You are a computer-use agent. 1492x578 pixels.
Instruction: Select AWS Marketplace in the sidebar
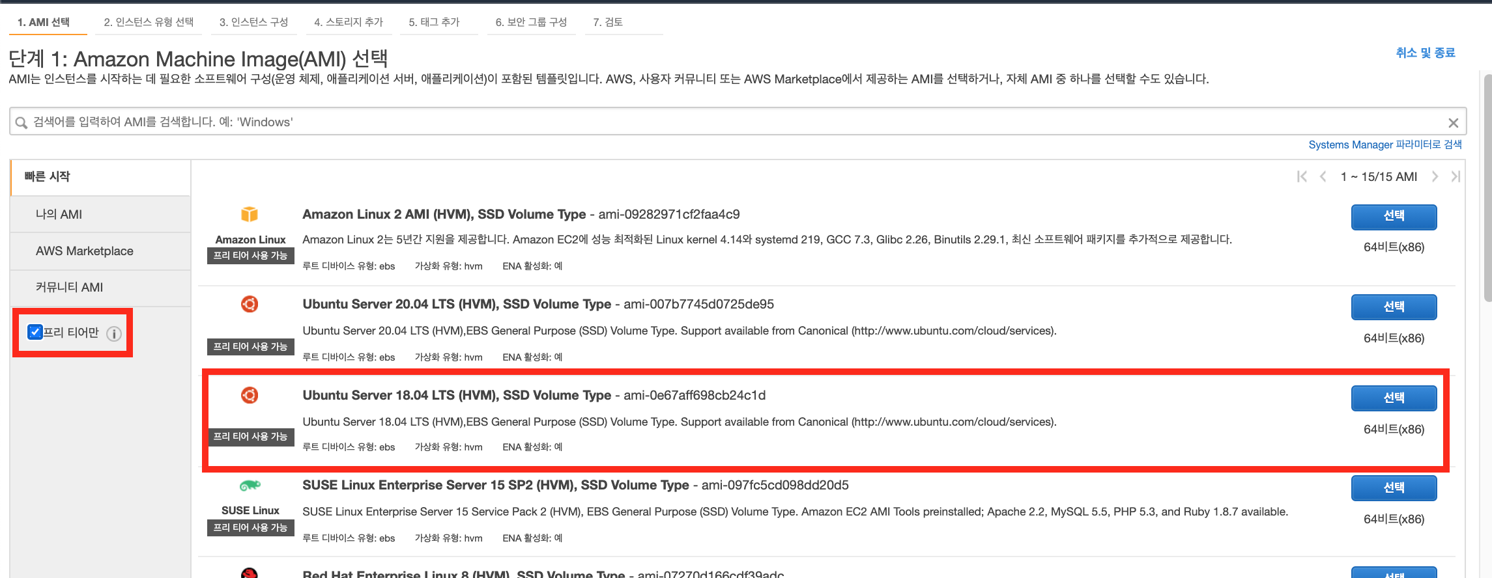101,251
